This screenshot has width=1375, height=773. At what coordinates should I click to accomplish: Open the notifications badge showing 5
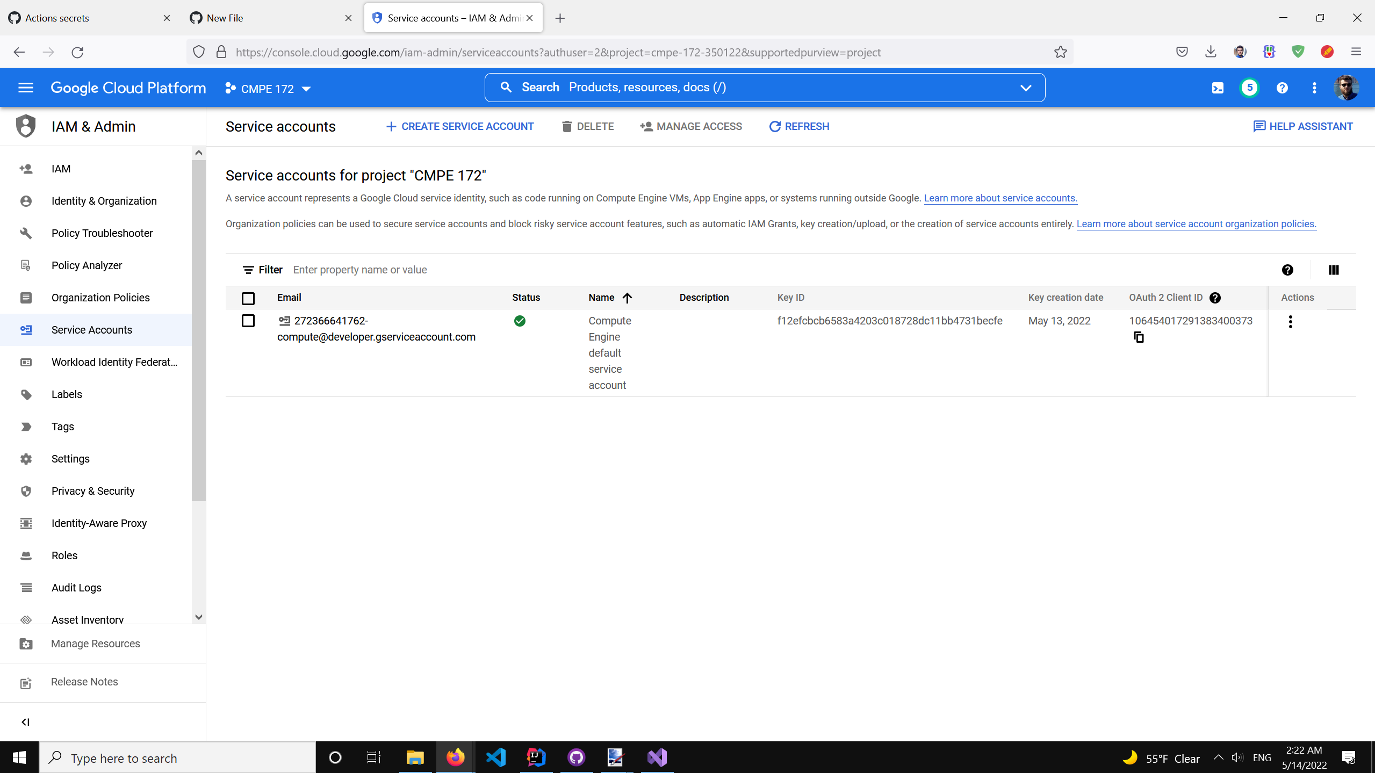tap(1249, 88)
